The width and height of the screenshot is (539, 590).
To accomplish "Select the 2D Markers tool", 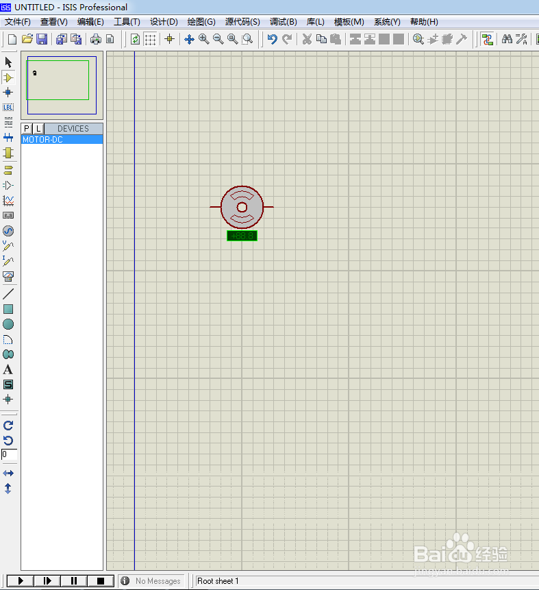I will click(x=8, y=400).
